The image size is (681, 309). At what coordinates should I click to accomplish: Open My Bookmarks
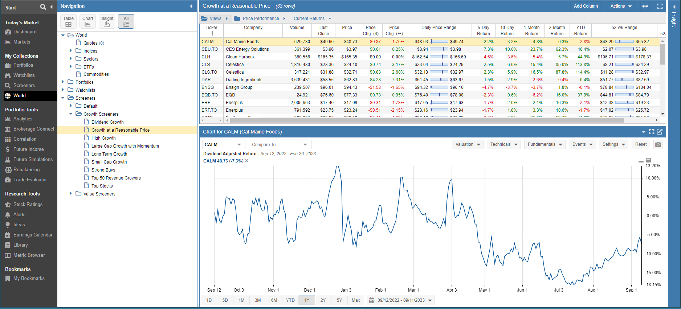pyautogui.click(x=29, y=279)
